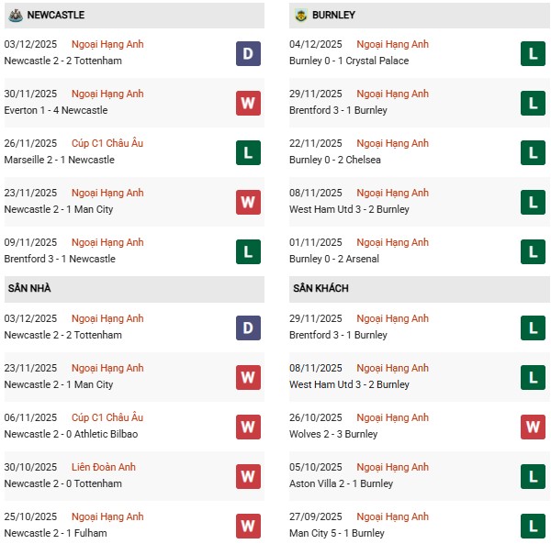
Task: Click the L badge for Man City 5-1 Burnley
Action: tap(534, 526)
